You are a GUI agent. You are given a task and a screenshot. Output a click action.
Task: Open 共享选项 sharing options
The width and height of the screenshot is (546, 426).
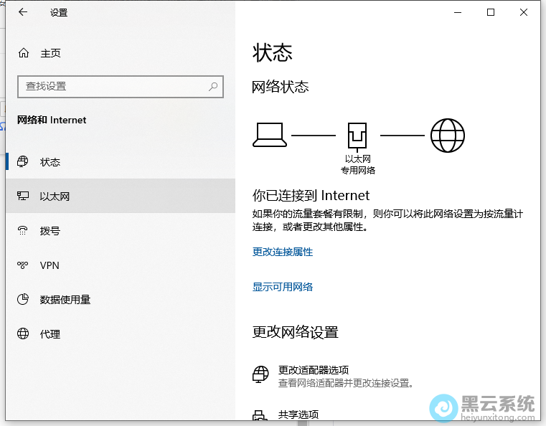[x=298, y=415]
